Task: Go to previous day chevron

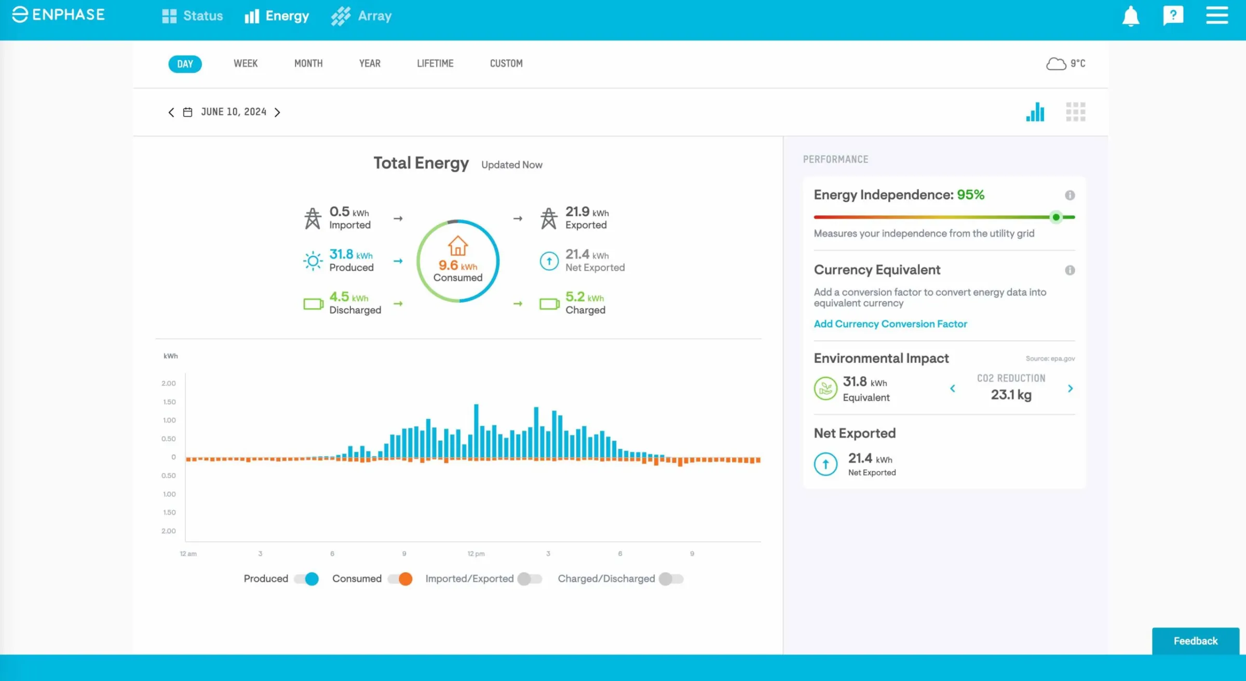Action: [x=171, y=112]
